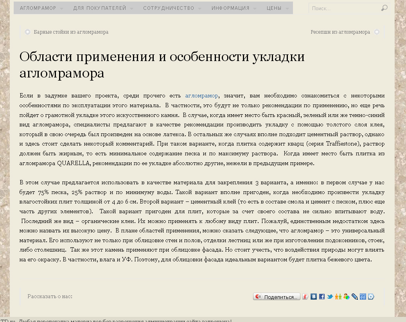Screen dimensions: 406x322
Task: Open the Информация menu
Action: click(x=230, y=8)
